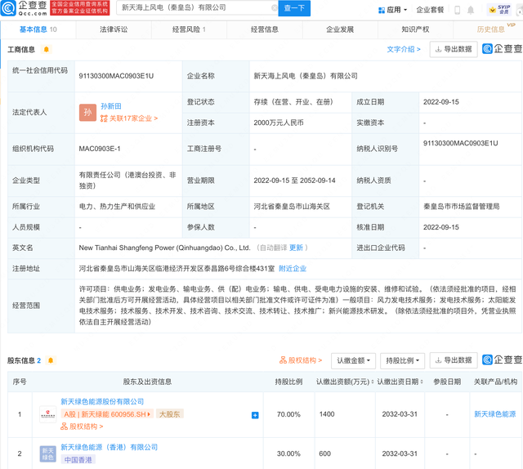Click the Qichacha logo in header

point(23,8)
